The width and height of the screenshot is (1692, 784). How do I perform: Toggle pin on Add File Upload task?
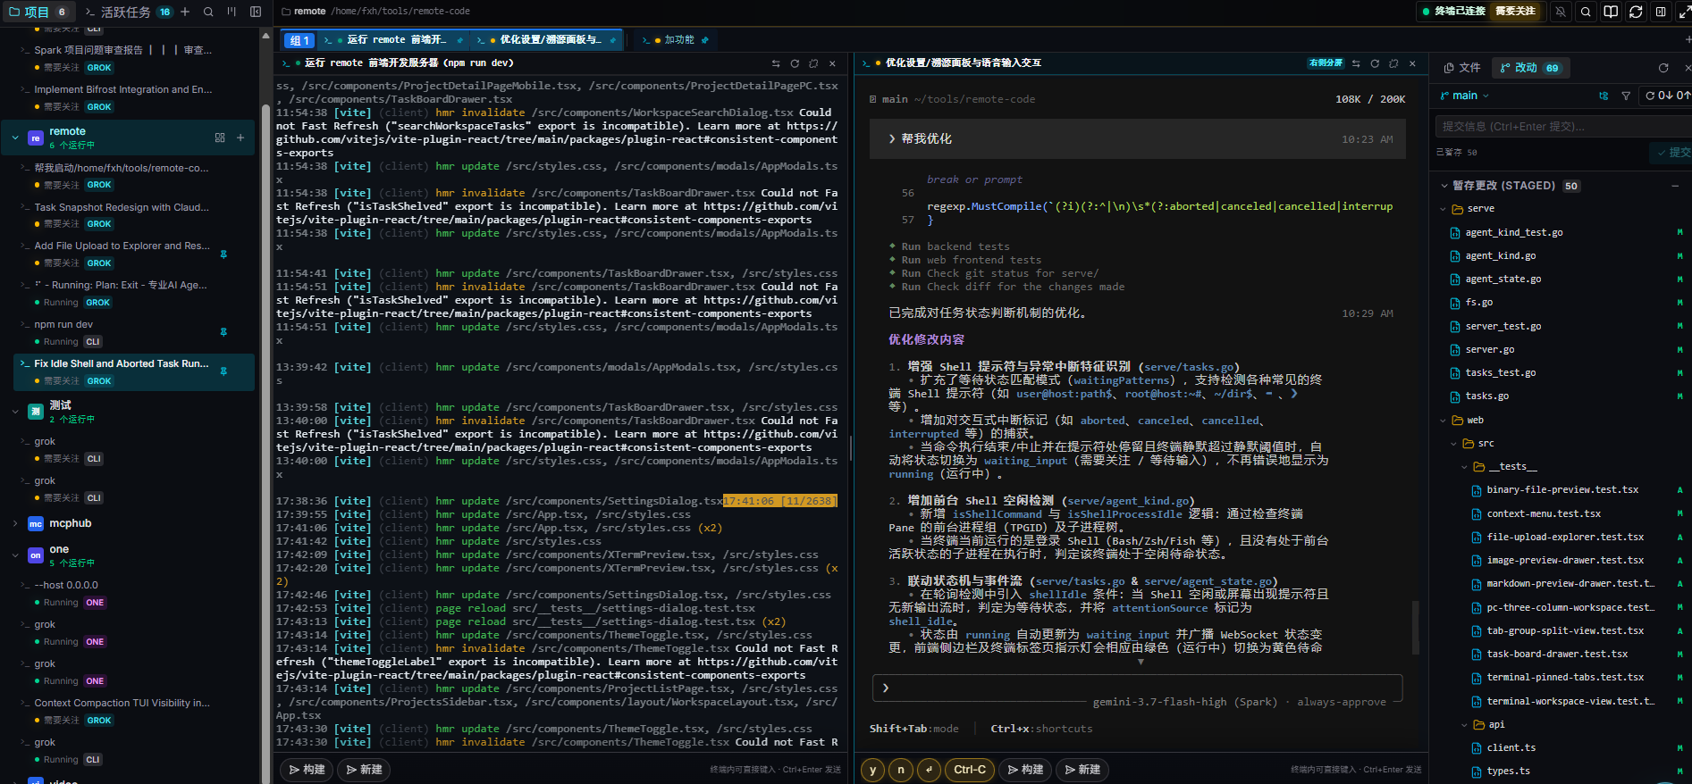click(x=223, y=254)
